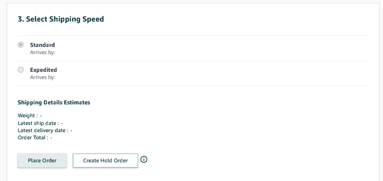This screenshot has height=181, width=383.
Task: Click the dash value after Latest delivery date
Action: tap(72, 131)
